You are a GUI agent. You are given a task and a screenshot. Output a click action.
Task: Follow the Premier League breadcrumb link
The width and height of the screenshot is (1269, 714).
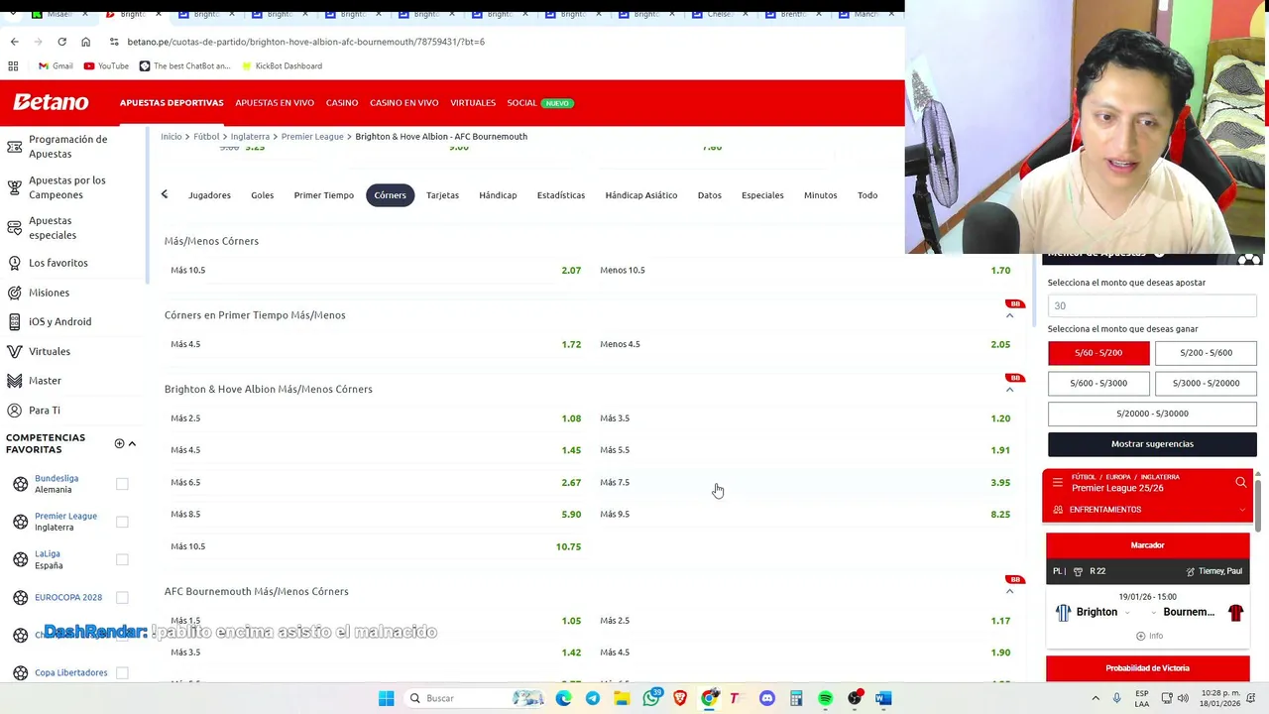pyautogui.click(x=312, y=136)
